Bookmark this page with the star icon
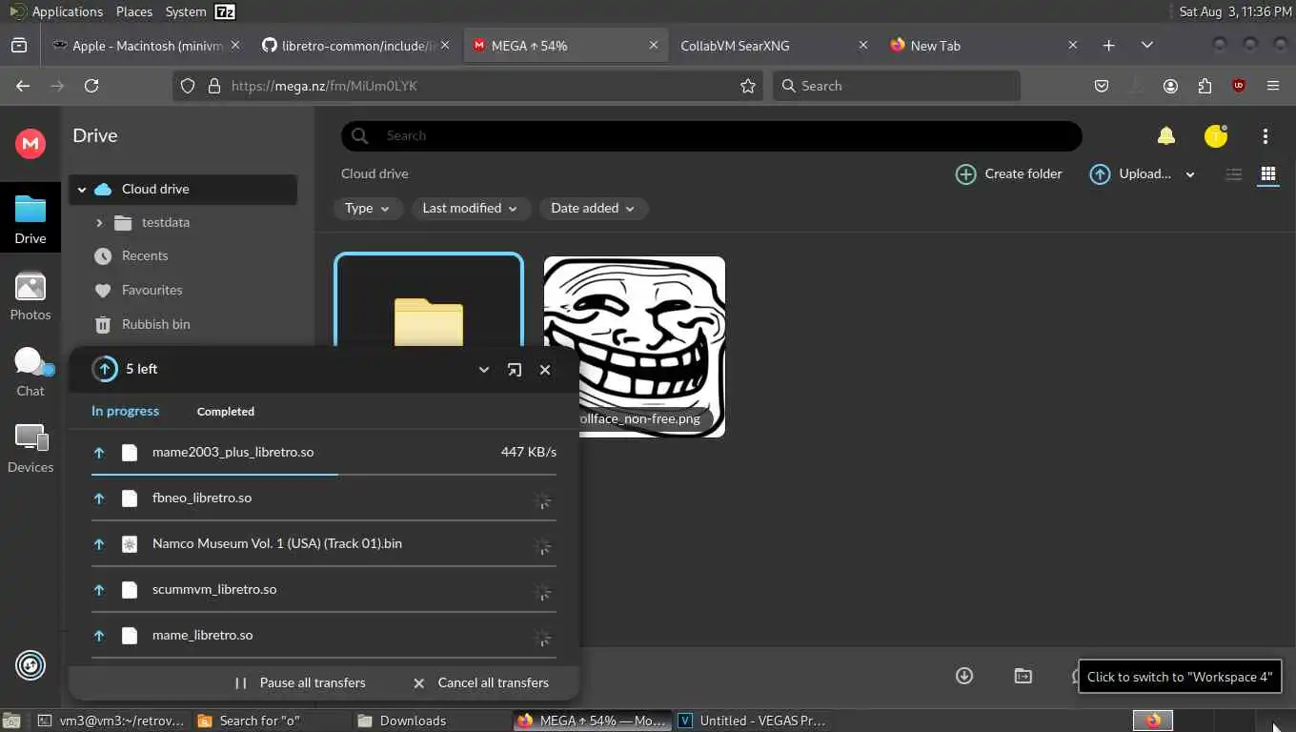Viewport: 1296px width, 732px height. (748, 86)
